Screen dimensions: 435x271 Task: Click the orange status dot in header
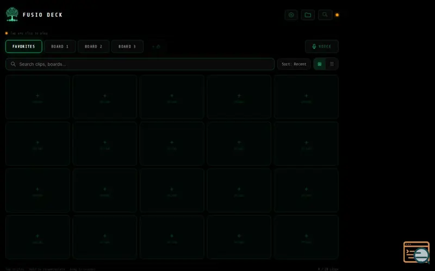pos(337,15)
